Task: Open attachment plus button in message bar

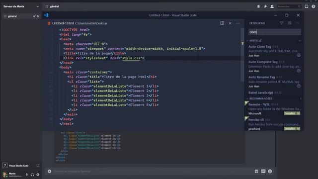Action: tap(50, 171)
